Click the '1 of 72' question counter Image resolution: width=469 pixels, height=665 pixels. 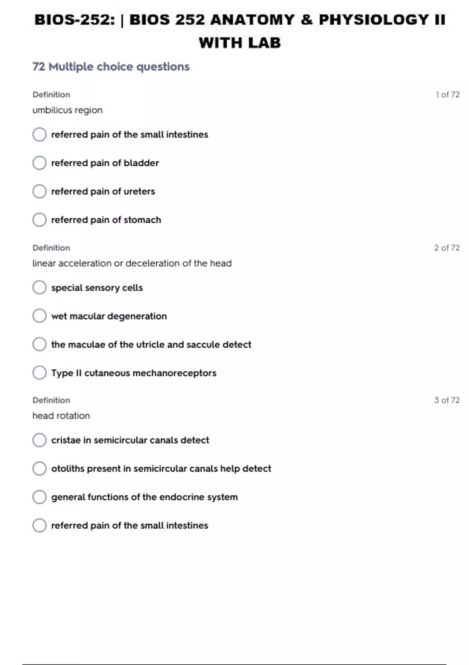tap(448, 95)
